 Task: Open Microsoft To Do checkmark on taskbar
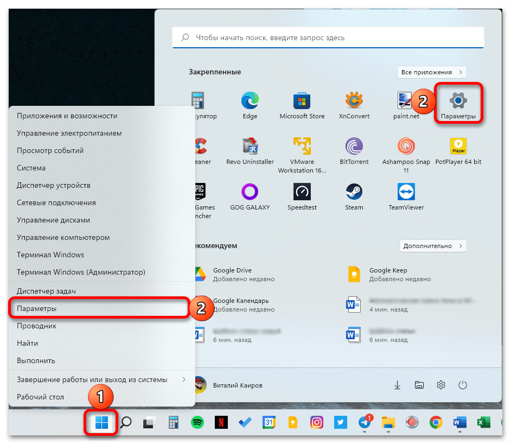coord(245,422)
